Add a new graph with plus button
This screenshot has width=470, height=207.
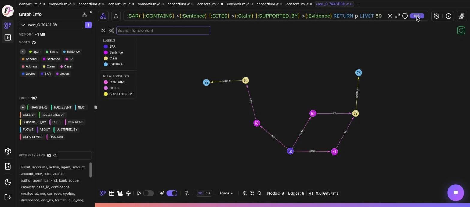88,25
